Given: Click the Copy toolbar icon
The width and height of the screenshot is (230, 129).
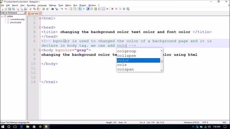Looking at the screenshot, I should [34, 9].
